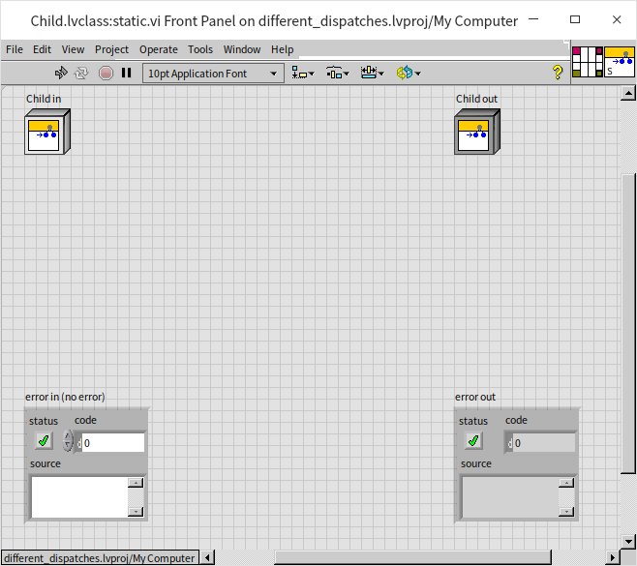Expand the Align Objects dropdown

[x=303, y=73]
